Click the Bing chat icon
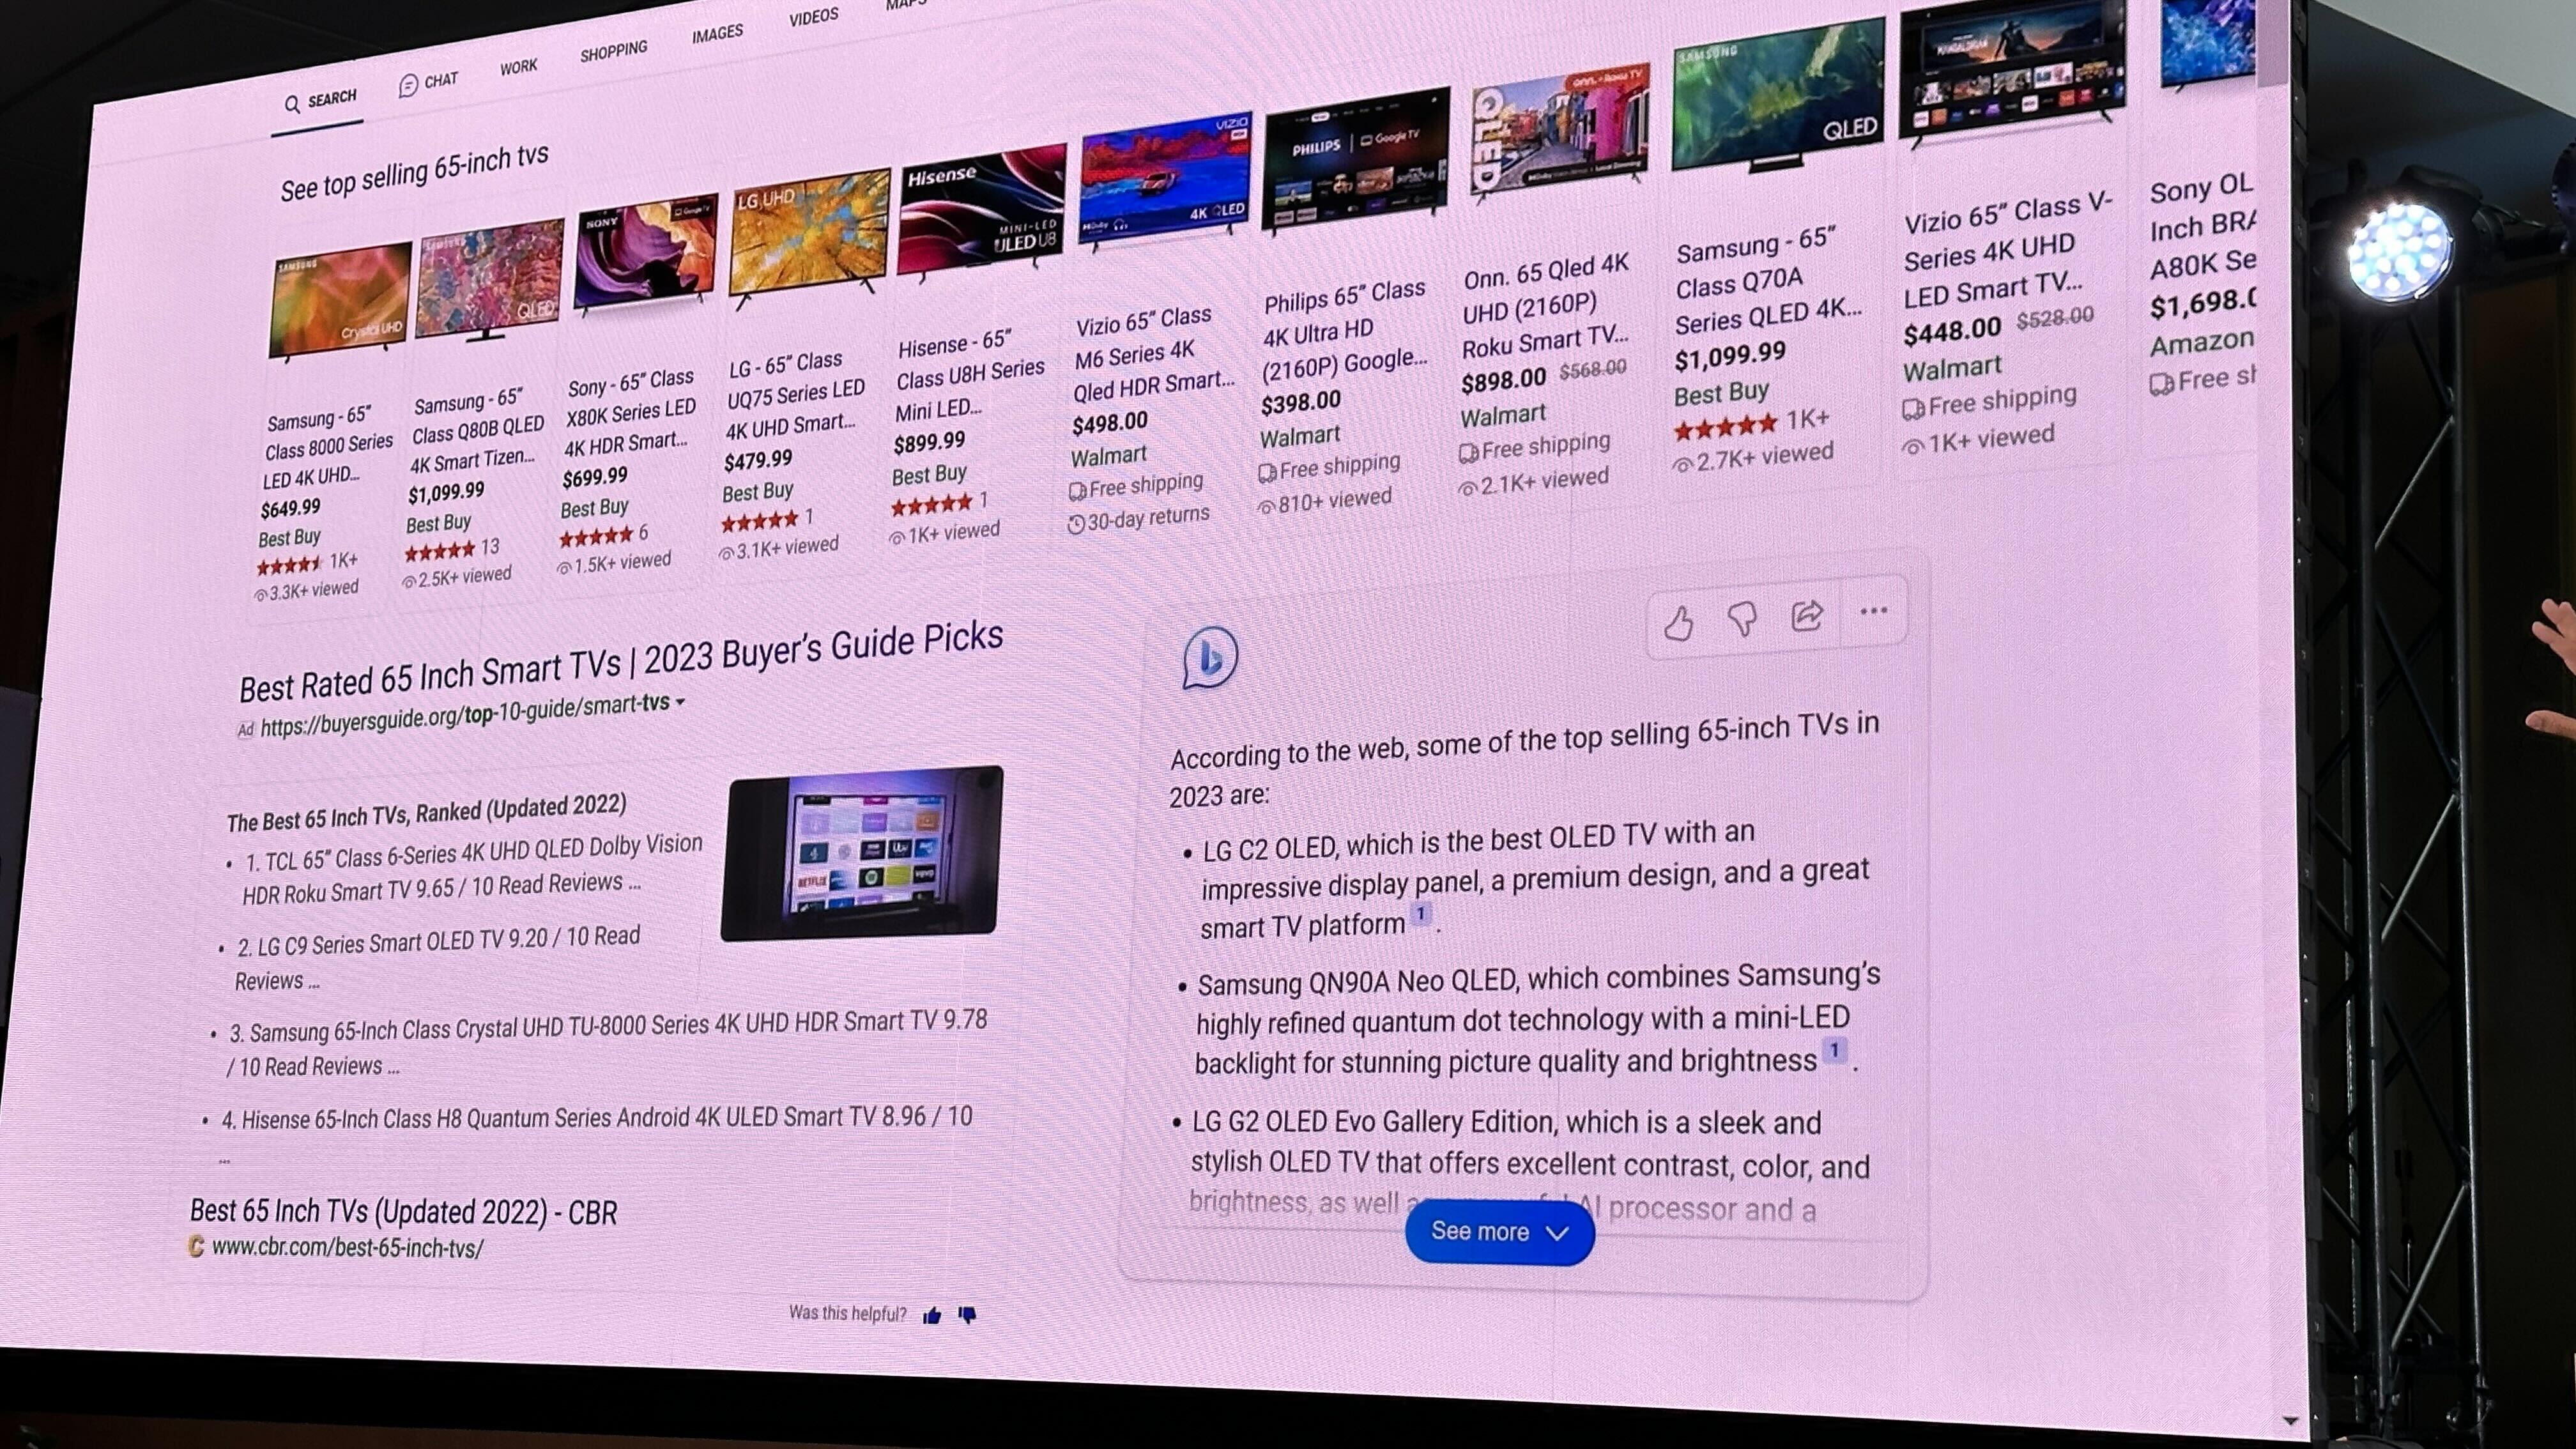 coord(1208,658)
